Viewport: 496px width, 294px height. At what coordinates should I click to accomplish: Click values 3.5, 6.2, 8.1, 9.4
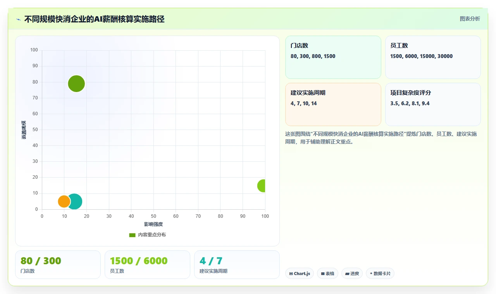point(410,103)
